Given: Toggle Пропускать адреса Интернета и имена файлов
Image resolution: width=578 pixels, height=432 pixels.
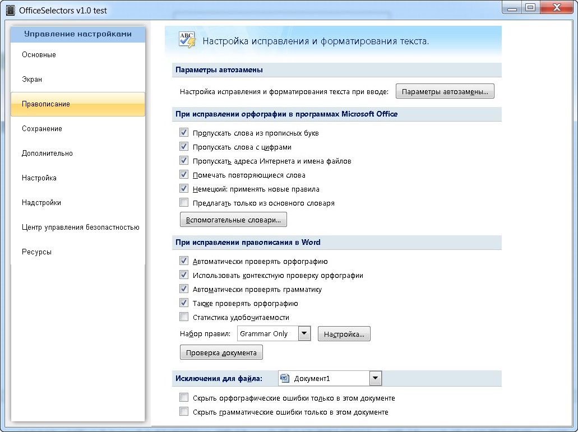Looking at the screenshot, I should pos(184,161).
